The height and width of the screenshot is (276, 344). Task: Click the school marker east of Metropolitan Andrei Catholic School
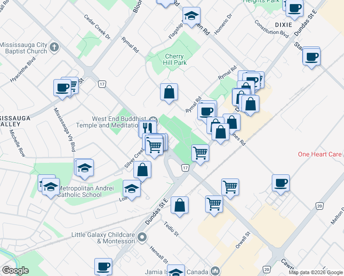coord(132,189)
